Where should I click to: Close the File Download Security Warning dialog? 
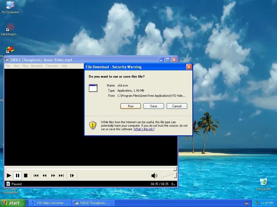click(x=189, y=67)
